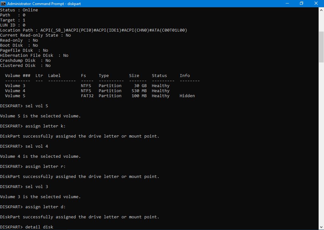Click the empty scrollbar track below the thumb
This screenshot has height=230, width=324.
coord(321,142)
